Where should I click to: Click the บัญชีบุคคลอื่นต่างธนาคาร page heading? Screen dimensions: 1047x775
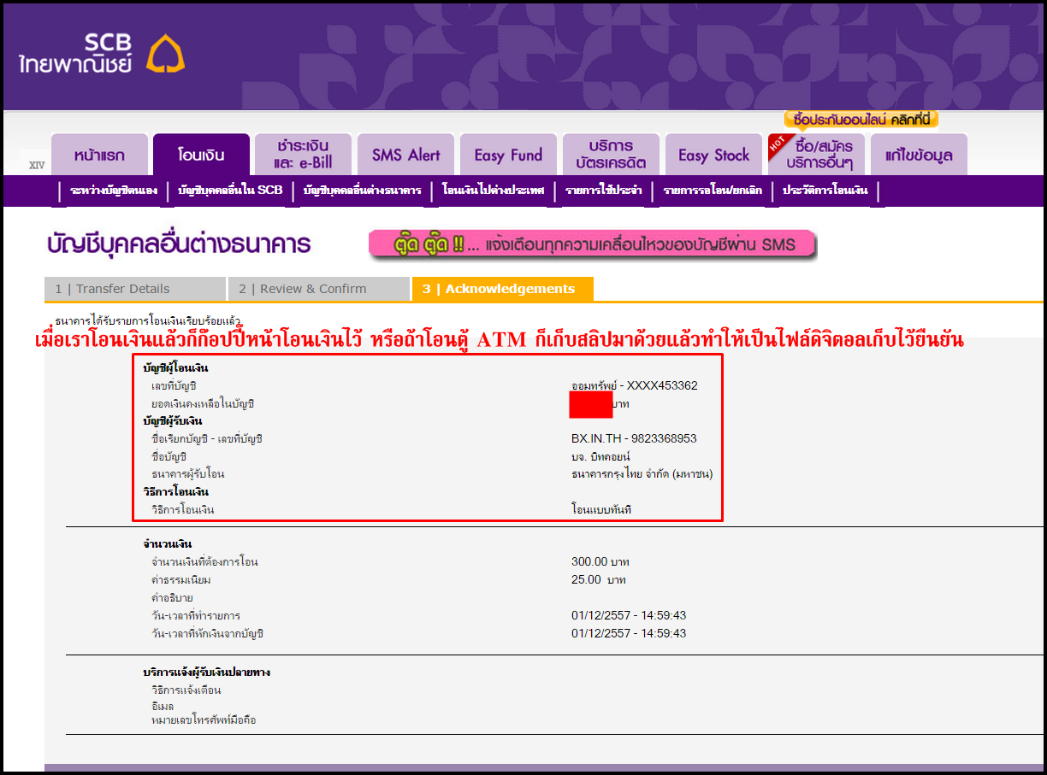[x=179, y=244]
